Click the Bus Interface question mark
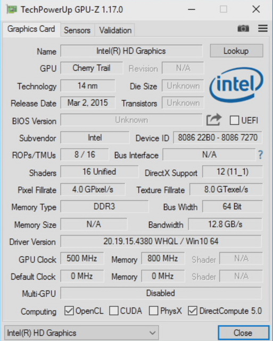 click(260, 155)
